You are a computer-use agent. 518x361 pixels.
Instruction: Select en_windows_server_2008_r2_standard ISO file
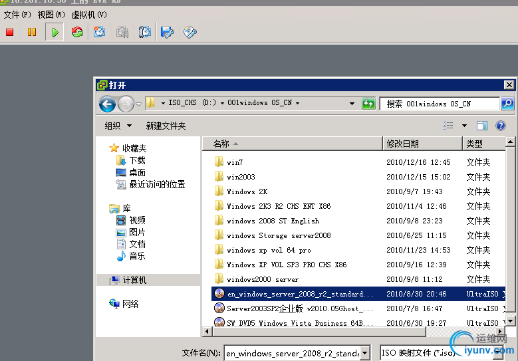[x=358, y=294]
